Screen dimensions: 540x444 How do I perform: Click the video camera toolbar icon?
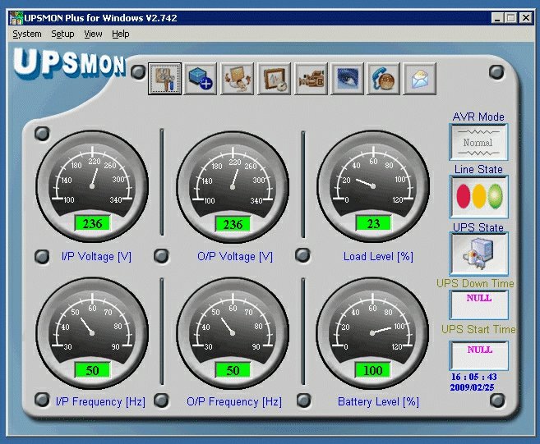click(x=312, y=79)
